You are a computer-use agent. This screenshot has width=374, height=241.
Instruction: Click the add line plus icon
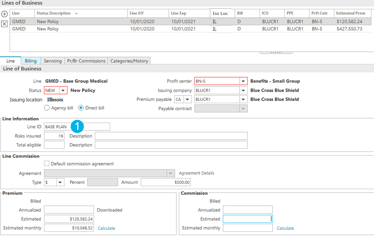[x=4, y=14]
